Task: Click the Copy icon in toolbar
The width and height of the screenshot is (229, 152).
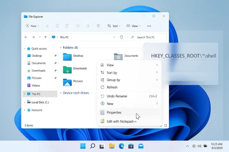Action: (57, 26)
